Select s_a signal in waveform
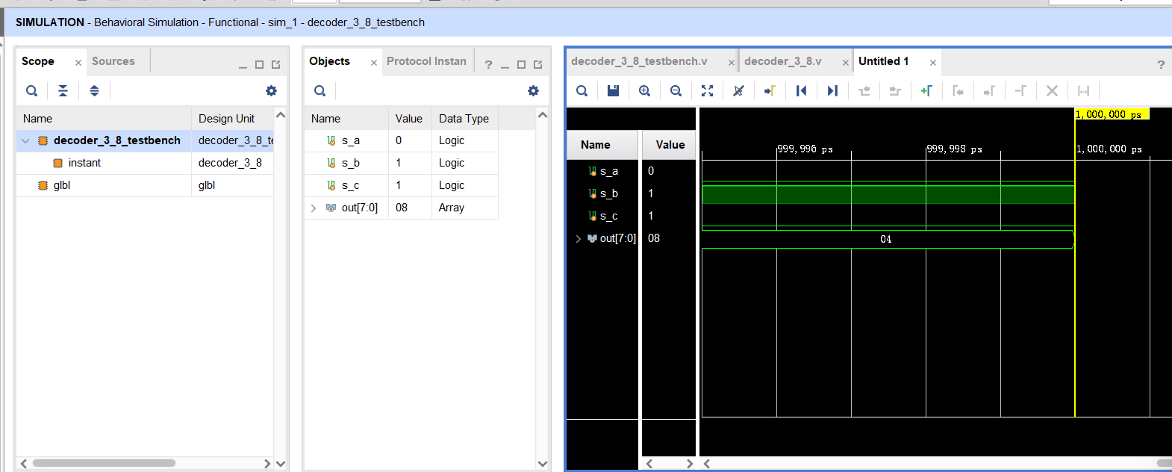This screenshot has height=472, width=1172. coord(608,171)
